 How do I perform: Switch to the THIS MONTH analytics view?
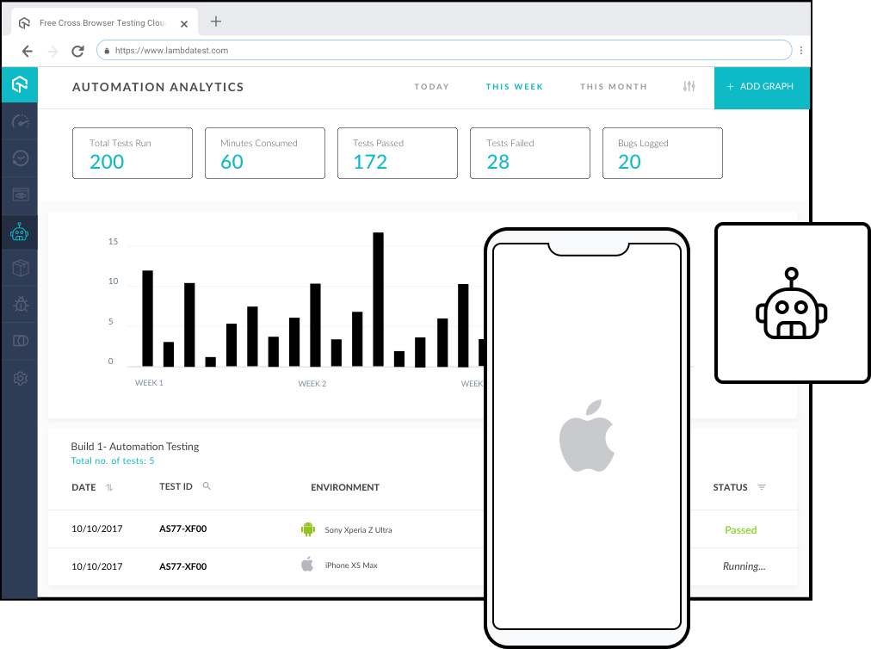(614, 86)
